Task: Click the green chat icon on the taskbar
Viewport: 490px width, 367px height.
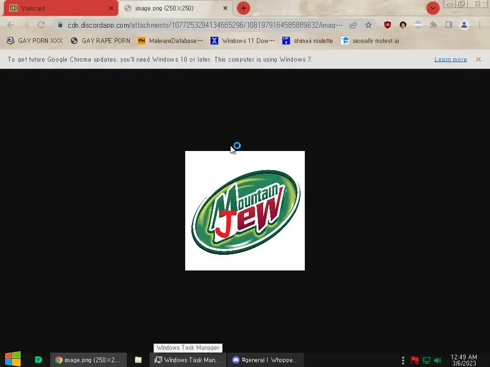Action: pos(38,360)
